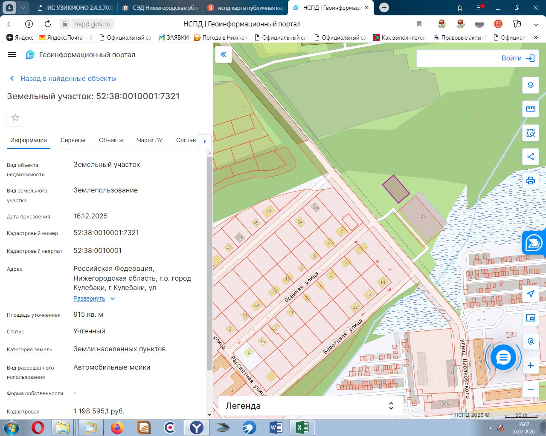546x436 pixels.
Task: Zoom in on the map
Action: click(530, 365)
